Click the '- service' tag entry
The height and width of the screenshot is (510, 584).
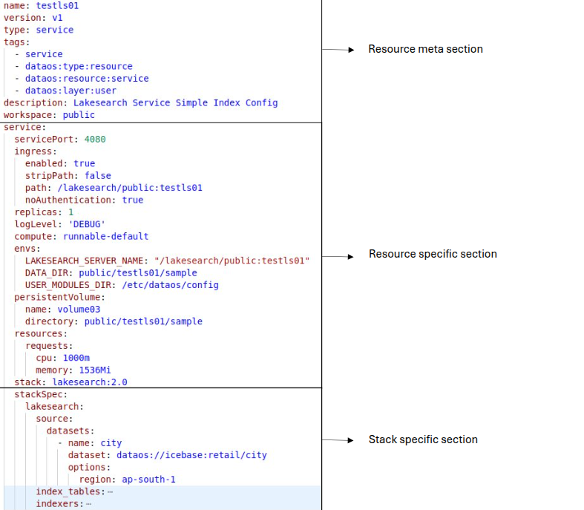39,54
